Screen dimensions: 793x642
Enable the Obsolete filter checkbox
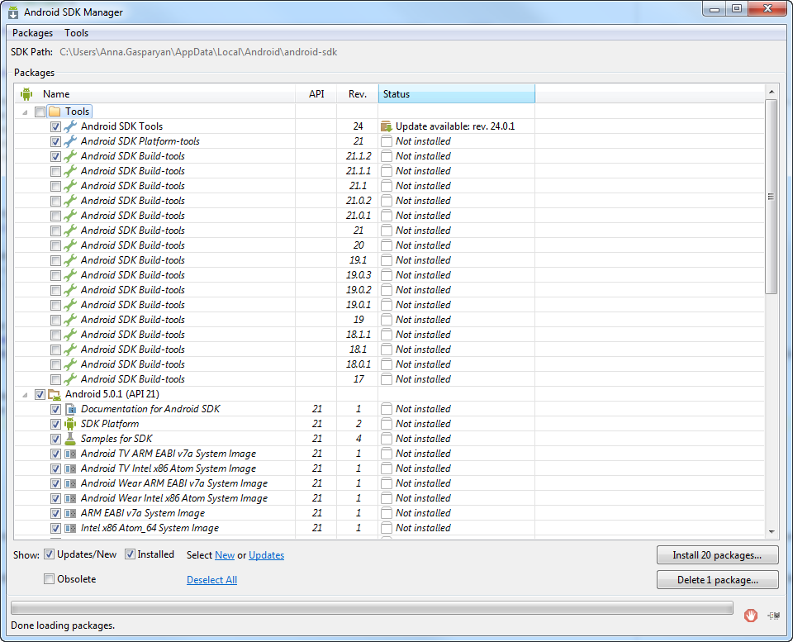[49, 578]
